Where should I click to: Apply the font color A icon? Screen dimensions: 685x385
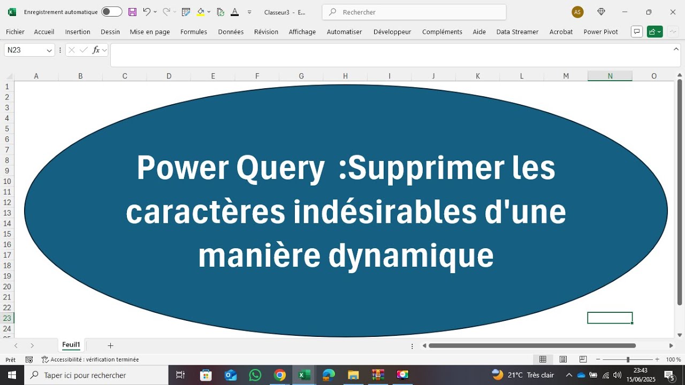click(x=234, y=12)
